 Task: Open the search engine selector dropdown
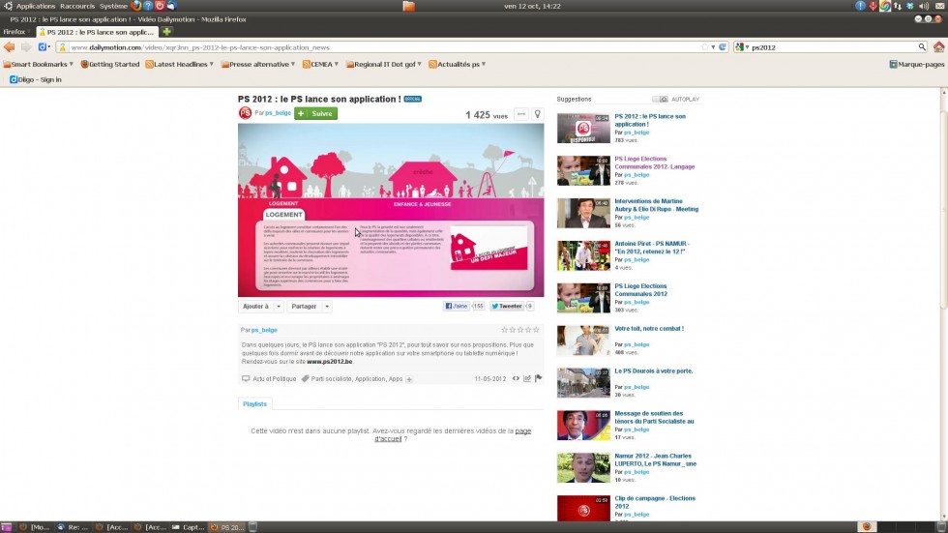tap(742, 47)
